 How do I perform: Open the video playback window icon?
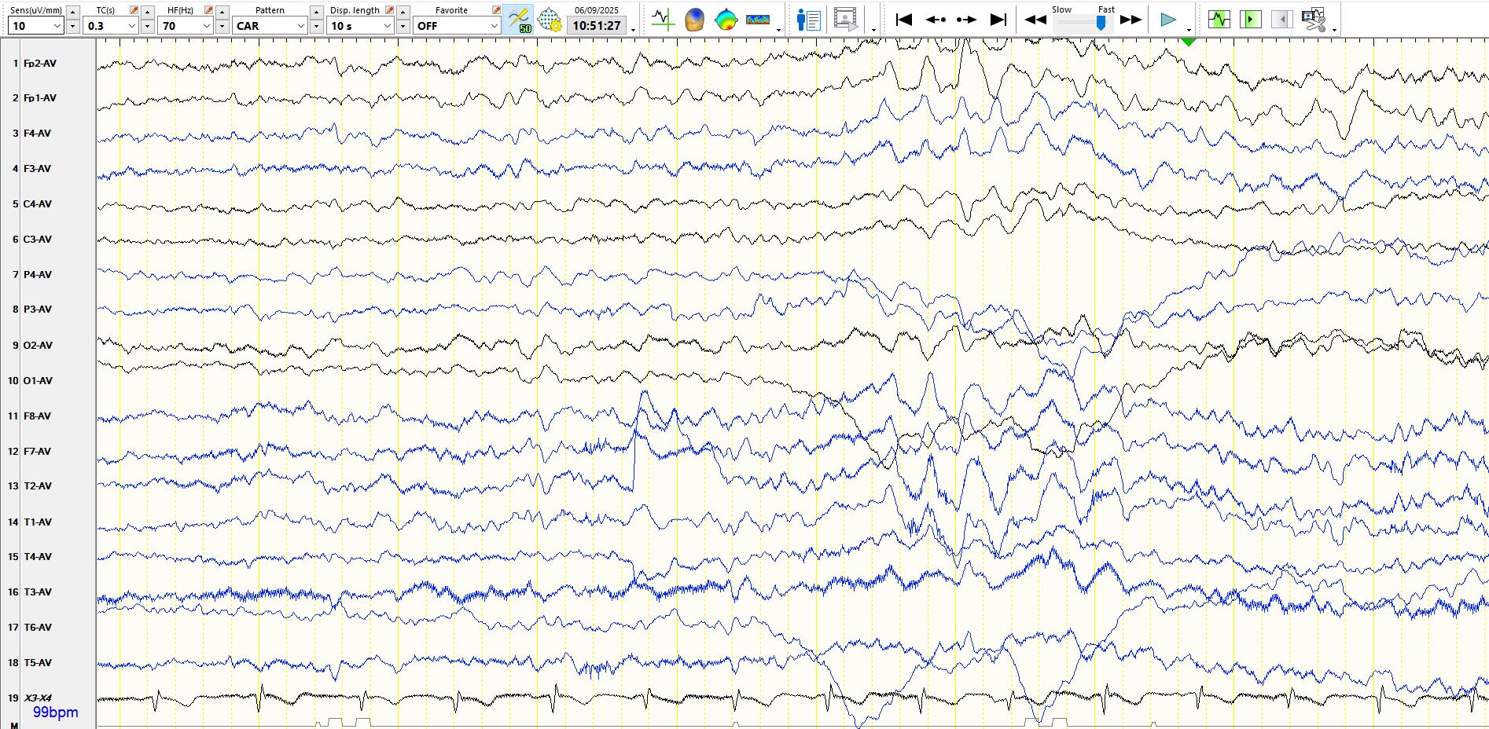point(846,20)
